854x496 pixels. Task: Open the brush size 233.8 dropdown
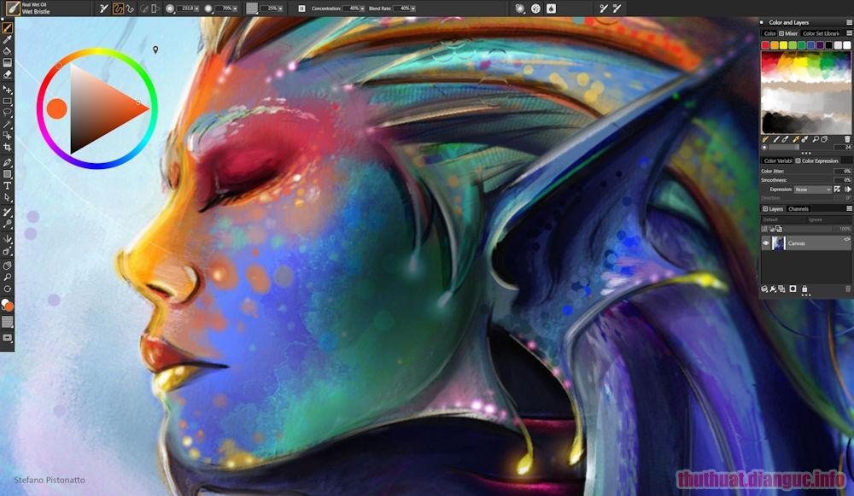pos(196,9)
